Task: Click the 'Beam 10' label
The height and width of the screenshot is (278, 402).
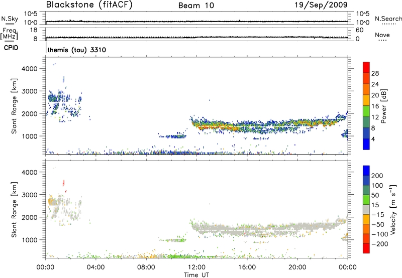Action: [x=196, y=6]
